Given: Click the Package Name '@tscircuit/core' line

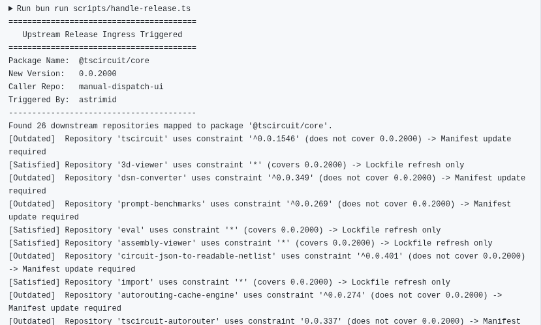Looking at the screenshot, I should pyautogui.click(x=79, y=61).
